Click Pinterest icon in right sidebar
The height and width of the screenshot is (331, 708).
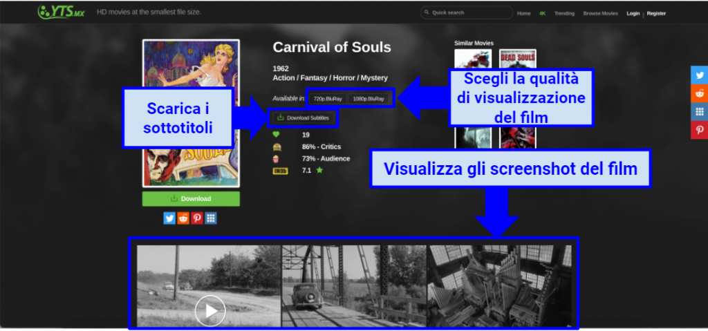(x=700, y=130)
